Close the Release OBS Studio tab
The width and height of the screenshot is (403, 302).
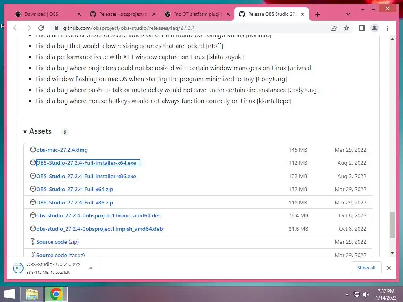click(303, 14)
